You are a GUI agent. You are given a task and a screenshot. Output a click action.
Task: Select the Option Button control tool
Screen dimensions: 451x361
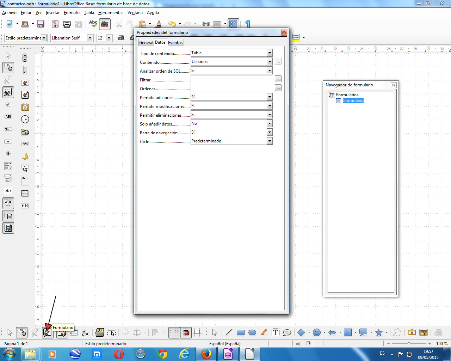coord(8,154)
